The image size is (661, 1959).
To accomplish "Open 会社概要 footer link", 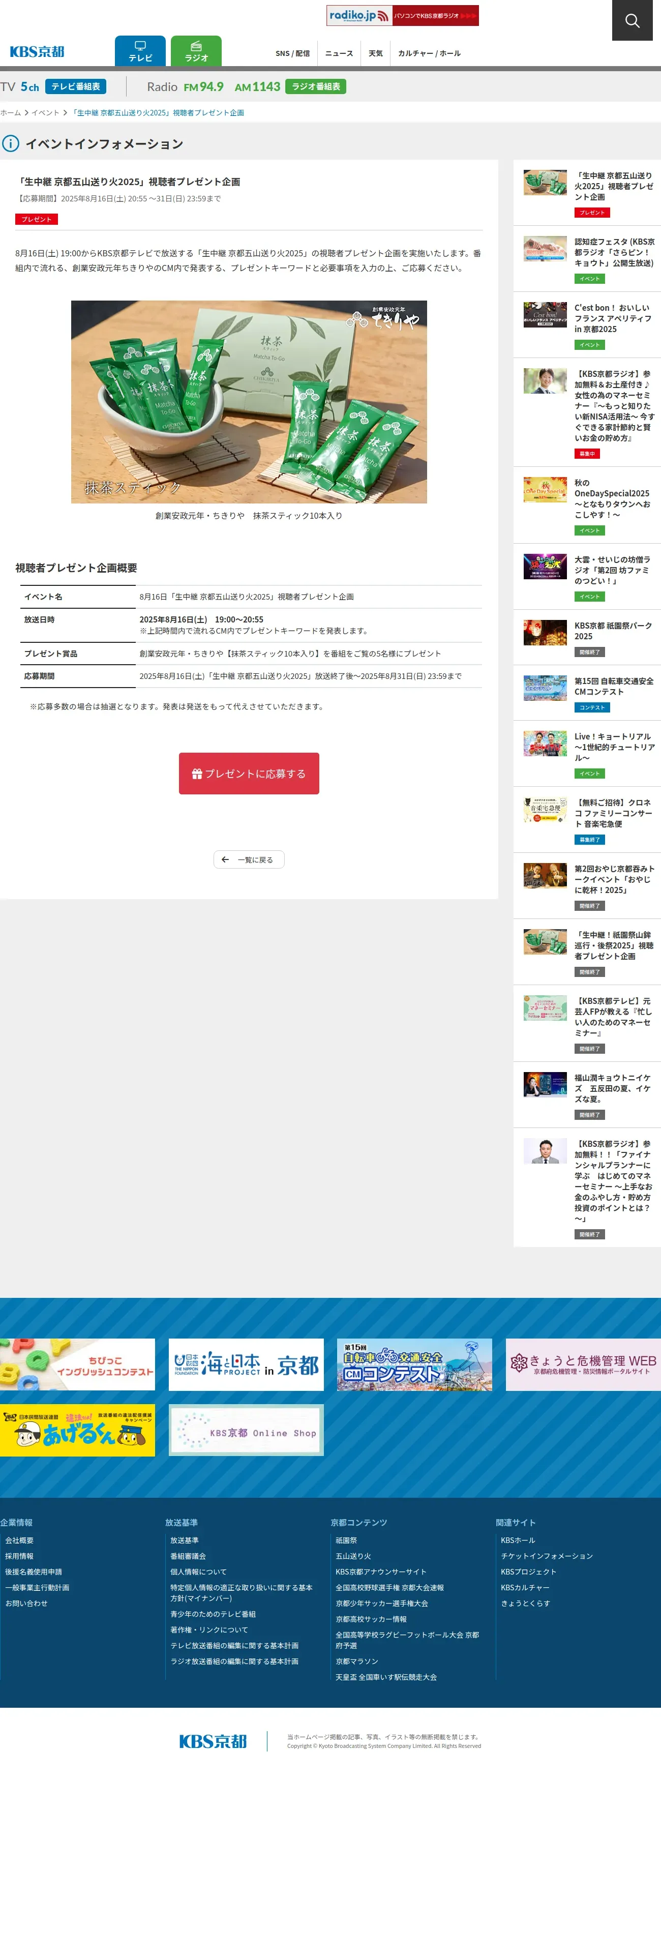I will 19,1540.
